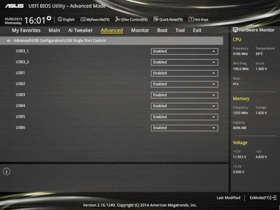The image size is (280, 210).
Task: Open the USB6 Enabled dropdown
Action: click(x=184, y=128)
